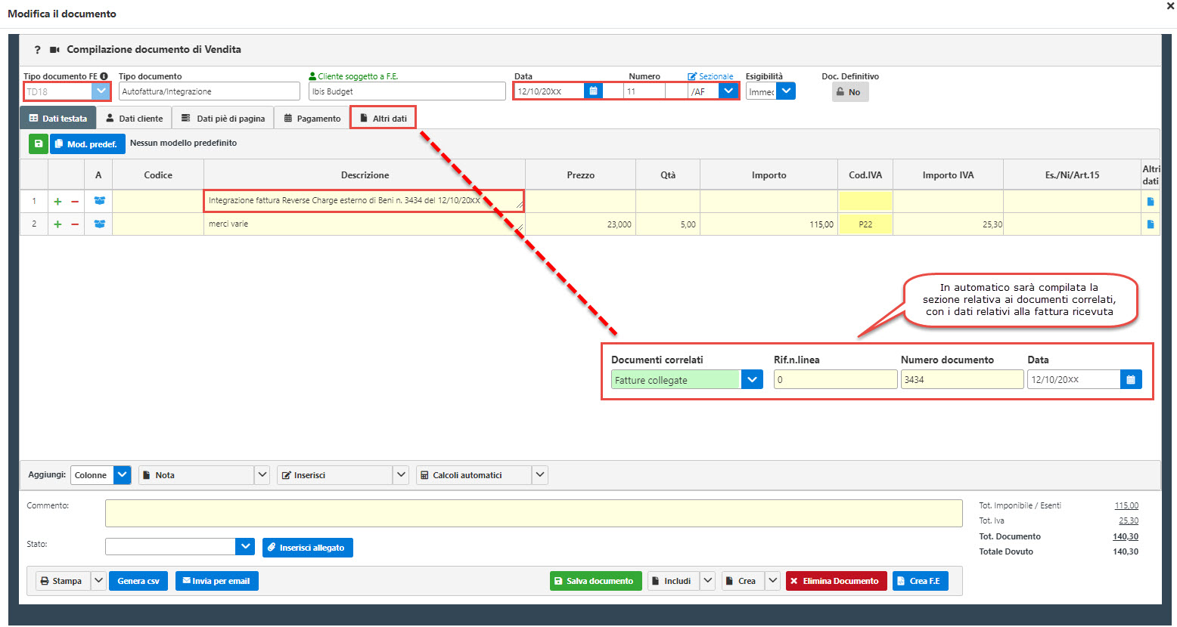
Task: Open the article box icon in row 2
Action: point(99,224)
